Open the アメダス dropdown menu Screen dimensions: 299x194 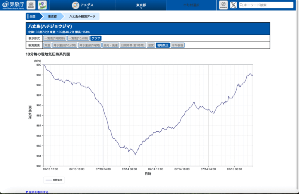point(83,5)
